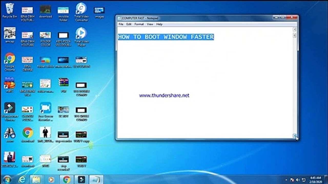Image resolution: width=328 pixels, height=184 pixels.
Task: Select the colorful puzzle-piece game desktop shortcut
Action: tap(9, 85)
